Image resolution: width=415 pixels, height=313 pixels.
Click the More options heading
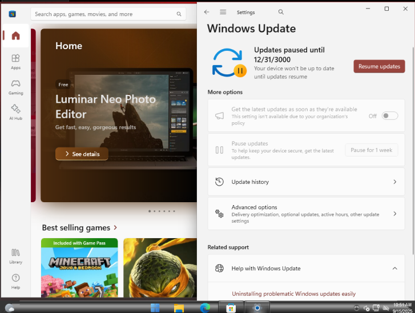coord(225,92)
